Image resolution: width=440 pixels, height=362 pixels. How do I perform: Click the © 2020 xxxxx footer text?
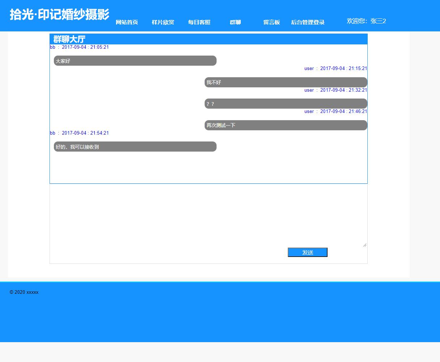pyautogui.click(x=24, y=292)
